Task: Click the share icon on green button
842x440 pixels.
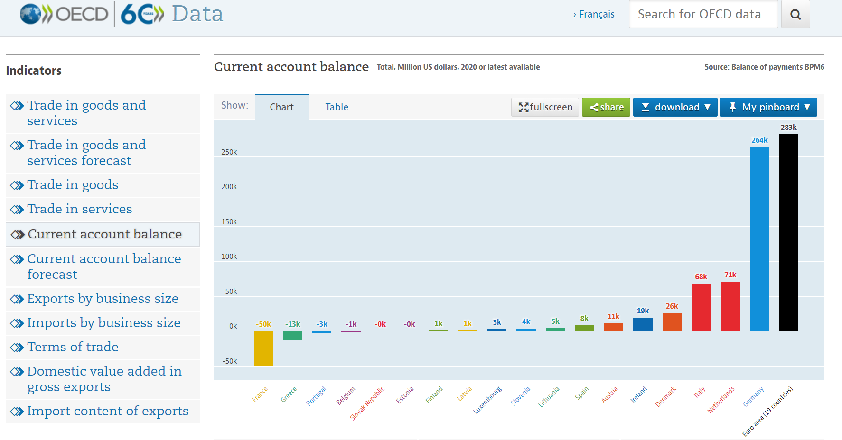Action: pyautogui.click(x=594, y=108)
